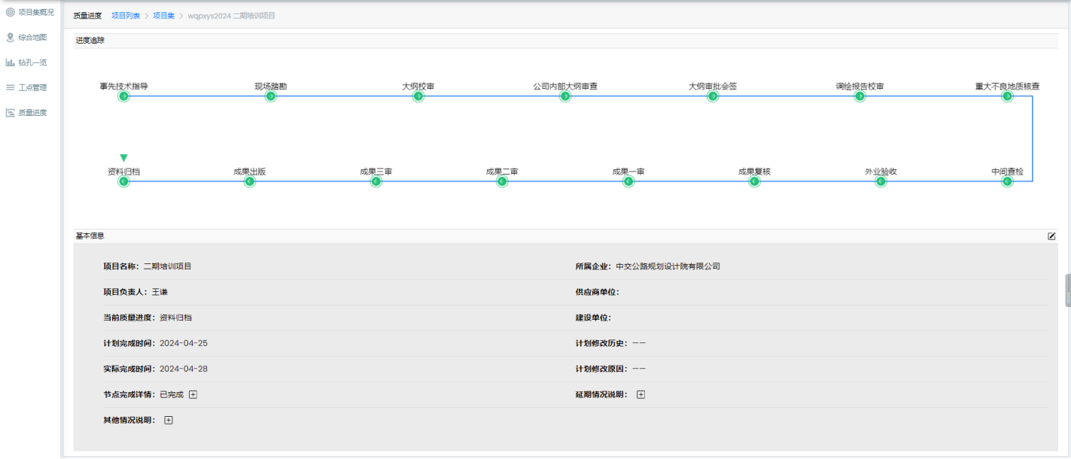Open 项目集概况 in sidebar
This screenshot has height=459, width=1071.
(30, 12)
